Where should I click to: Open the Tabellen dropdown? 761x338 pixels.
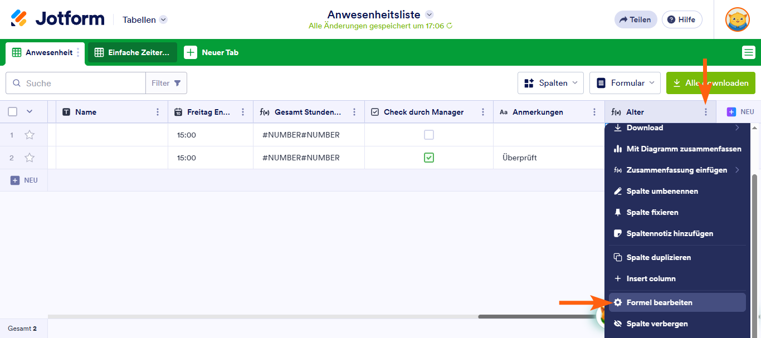click(145, 19)
